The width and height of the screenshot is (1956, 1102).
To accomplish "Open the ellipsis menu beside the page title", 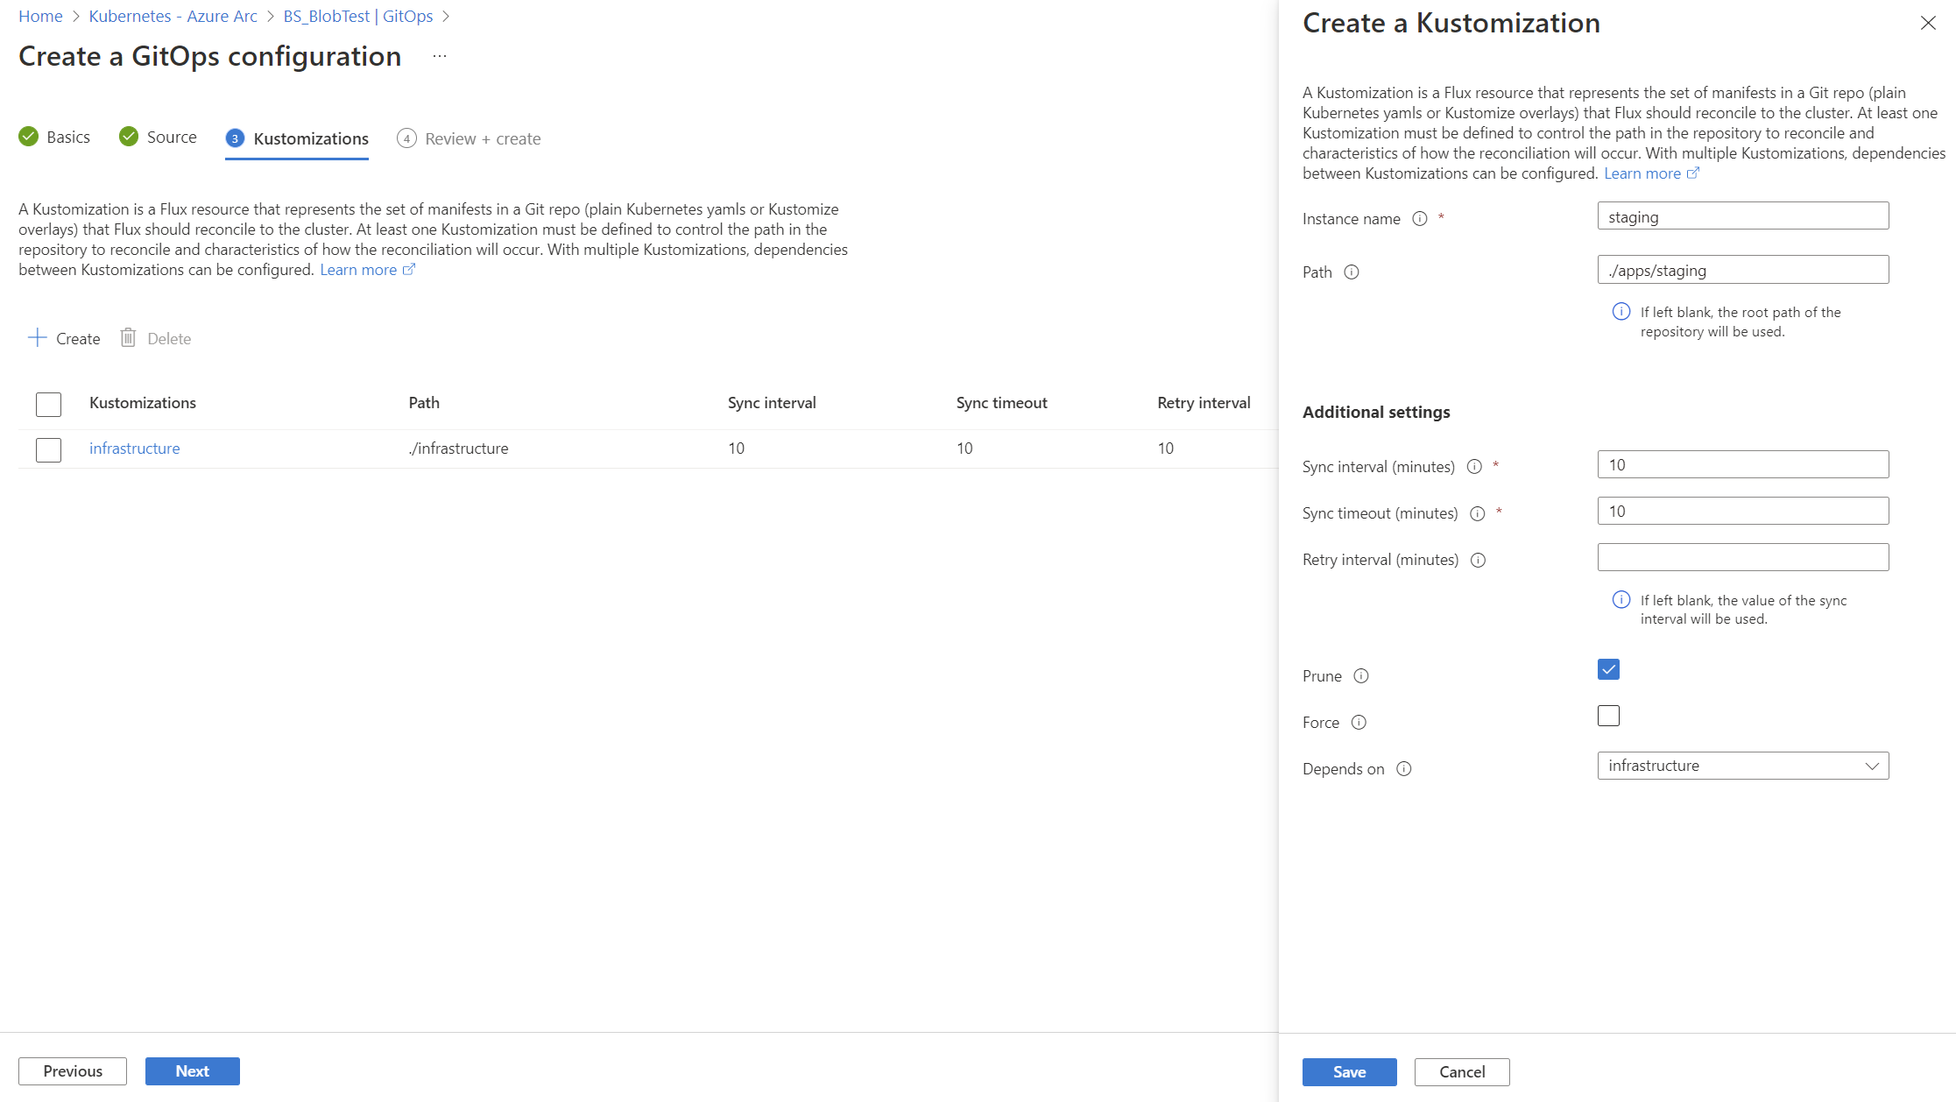I will pyautogui.click(x=439, y=55).
